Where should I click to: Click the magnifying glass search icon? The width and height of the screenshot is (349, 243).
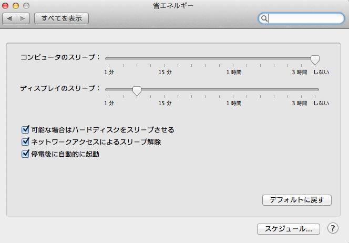(x=264, y=18)
